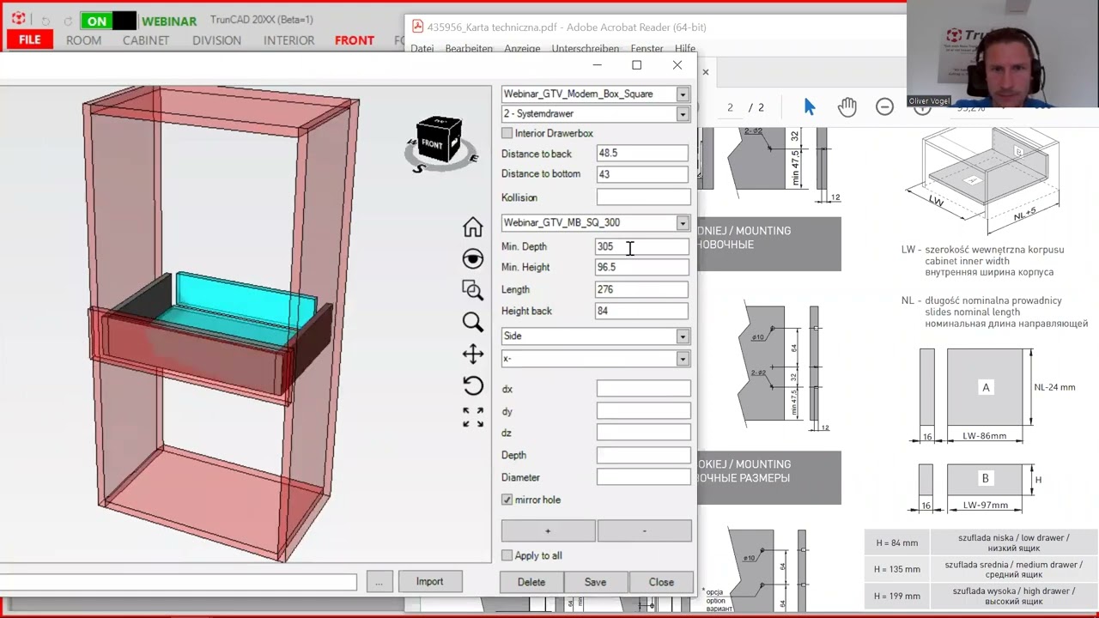Screen dimensions: 1099x618
Task: Switch to the FRONT tab
Action: tap(355, 40)
